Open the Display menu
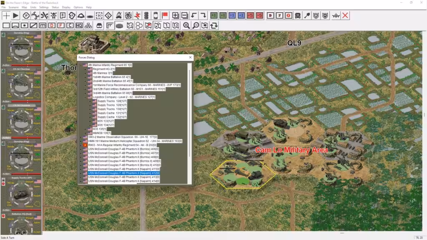Viewport: 427px width, 240px height. (66, 7)
